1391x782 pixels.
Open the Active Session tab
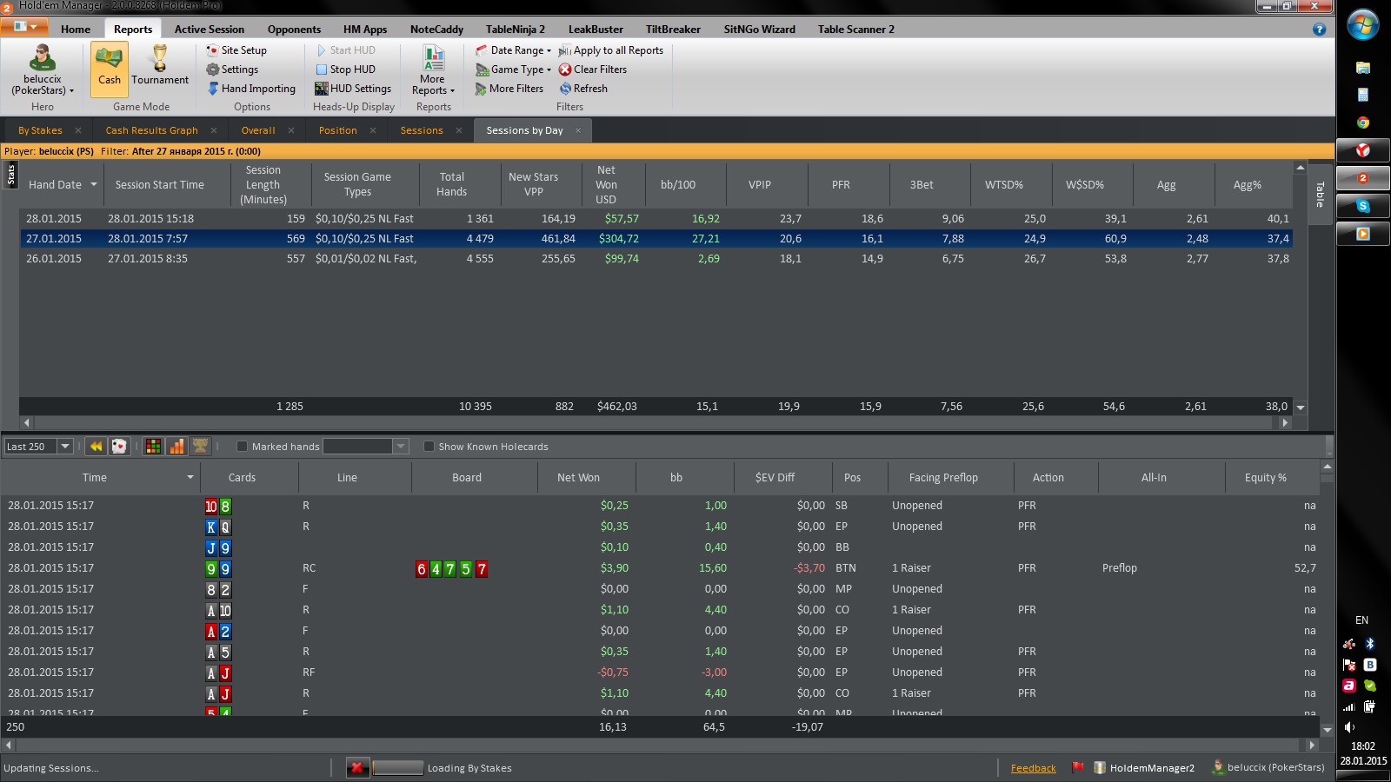click(210, 30)
